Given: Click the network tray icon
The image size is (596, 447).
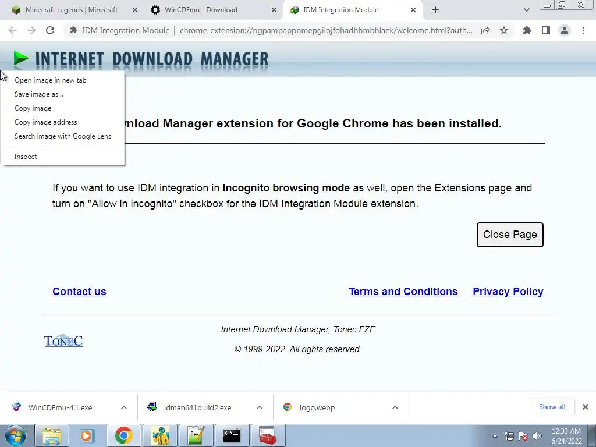Looking at the screenshot, I should click(x=509, y=436).
